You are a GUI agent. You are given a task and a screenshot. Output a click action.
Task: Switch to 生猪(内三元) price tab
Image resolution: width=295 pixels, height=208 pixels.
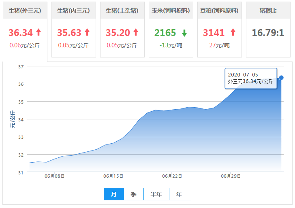73,11
